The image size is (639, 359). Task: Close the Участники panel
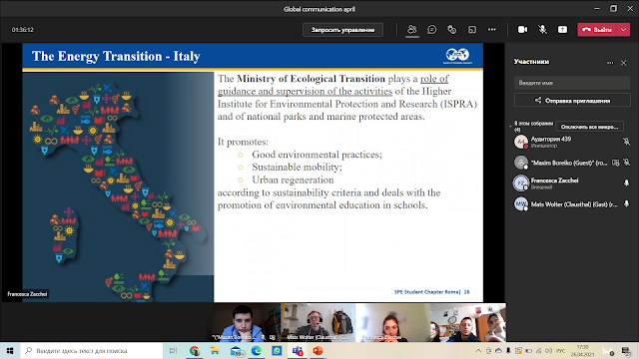[623, 63]
